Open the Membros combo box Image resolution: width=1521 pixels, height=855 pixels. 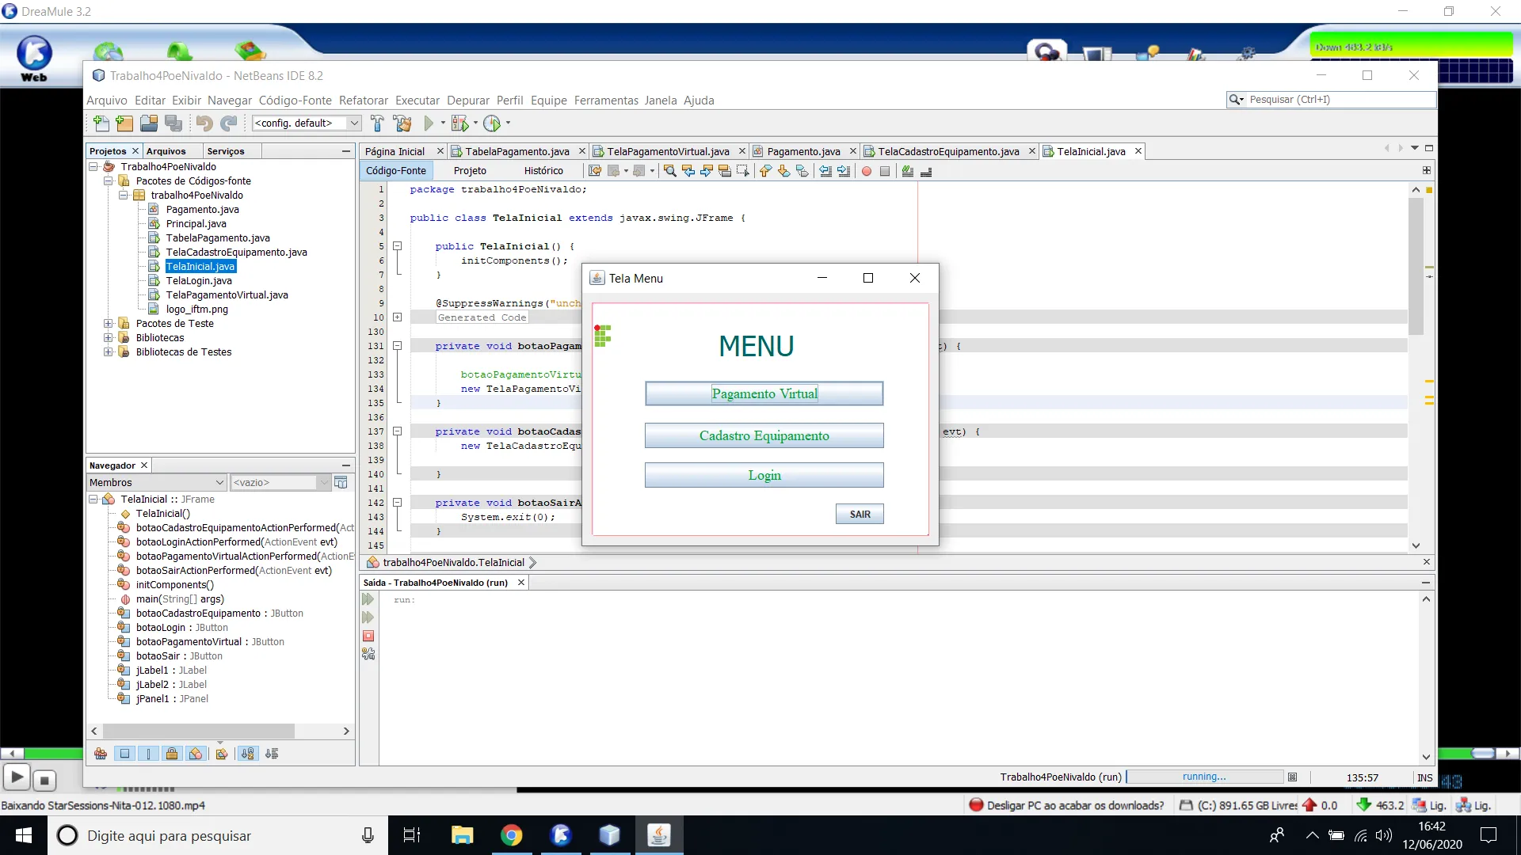coord(157,482)
